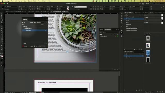Image resolution: width=165 pixels, height=93 pixels.
Task: Click the Preflight embed profile icon
Action: [46, 22]
